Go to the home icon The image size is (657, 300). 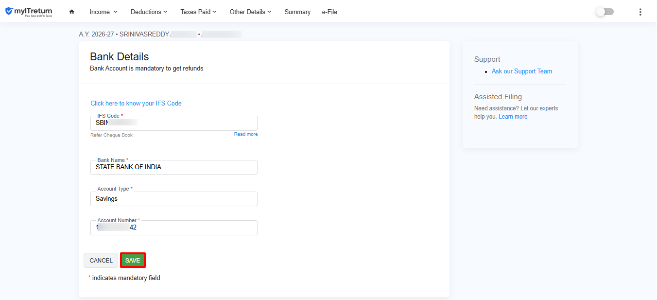72,12
